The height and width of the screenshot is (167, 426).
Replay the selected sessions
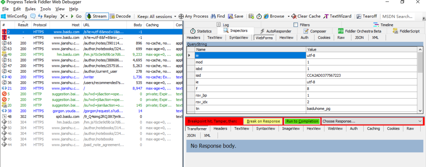click(x=47, y=16)
